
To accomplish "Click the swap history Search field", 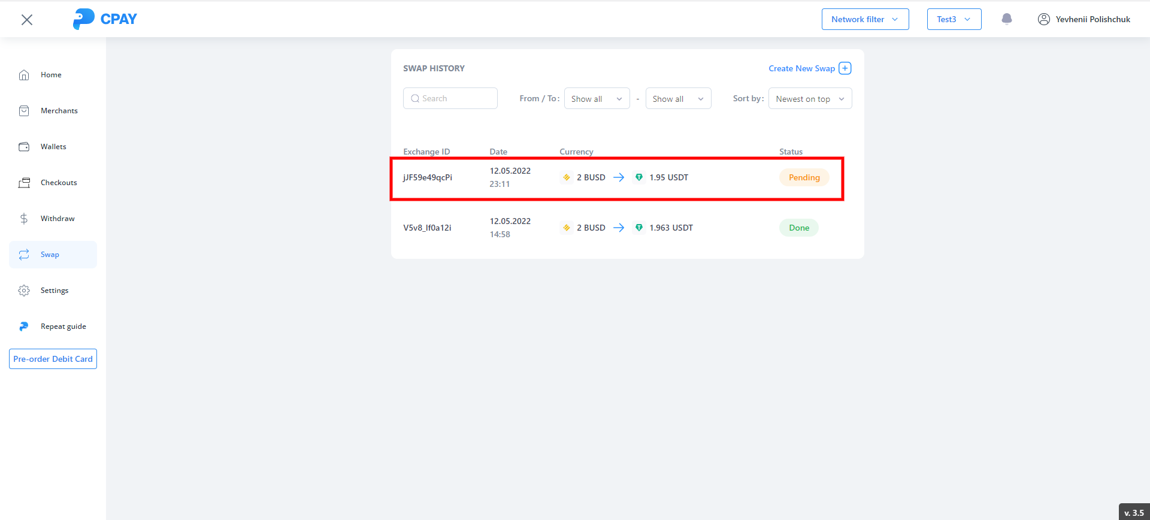I will [450, 98].
